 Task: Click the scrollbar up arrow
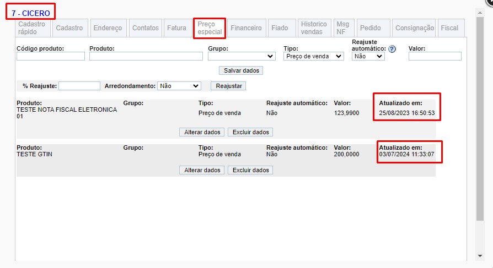(x=480, y=13)
